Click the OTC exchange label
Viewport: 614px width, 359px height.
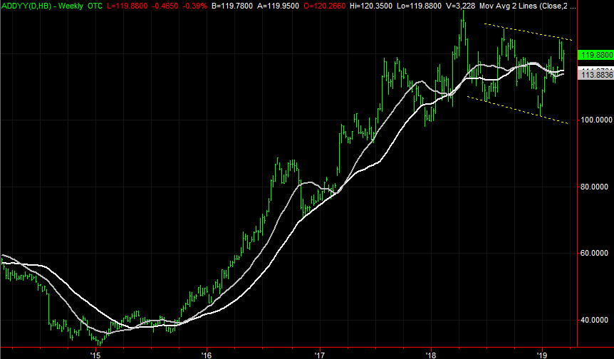point(95,6)
